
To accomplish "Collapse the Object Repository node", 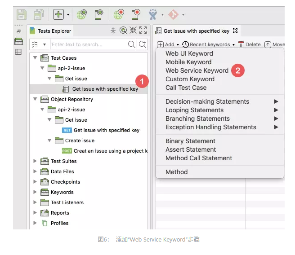I will tap(35, 99).
